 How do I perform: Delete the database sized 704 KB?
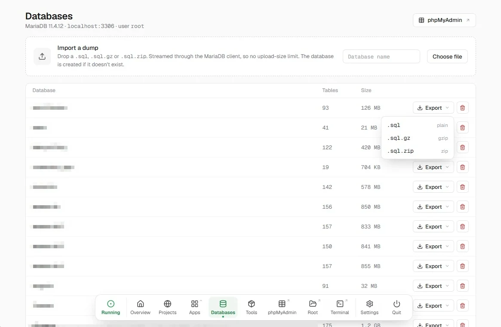(x=462, y=167)
